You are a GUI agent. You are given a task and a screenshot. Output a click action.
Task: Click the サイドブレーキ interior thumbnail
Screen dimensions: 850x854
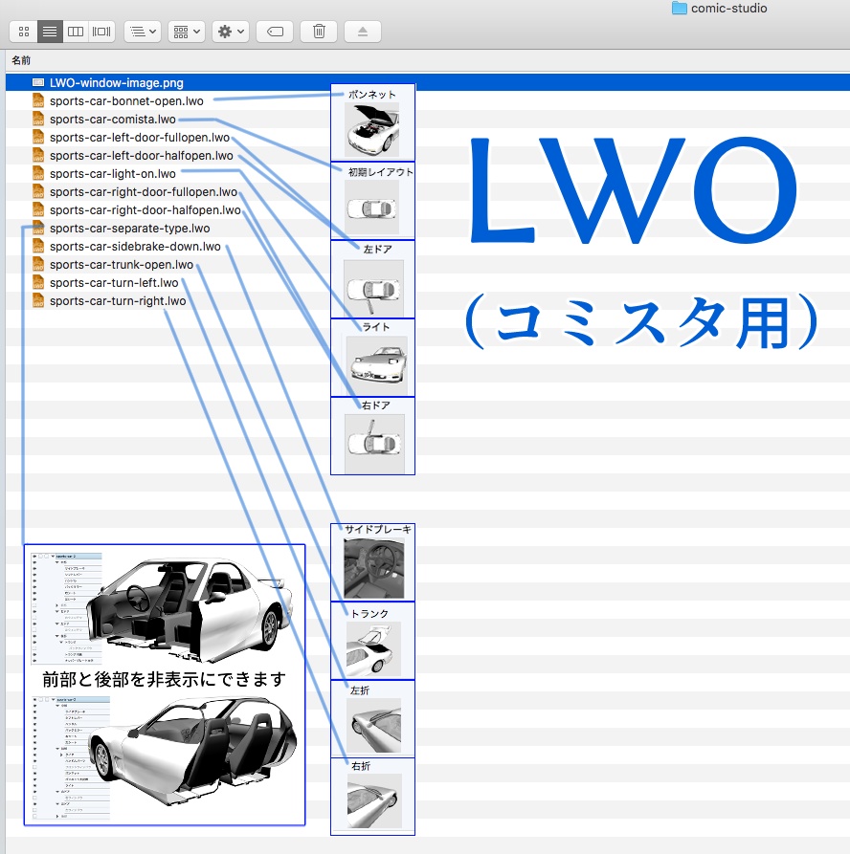[x=374, y=568]
